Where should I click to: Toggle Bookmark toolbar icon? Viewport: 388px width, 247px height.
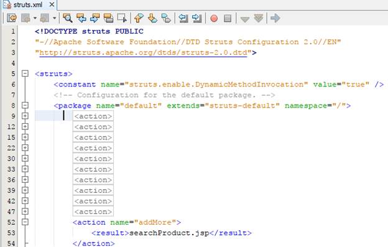pos(166,18)
